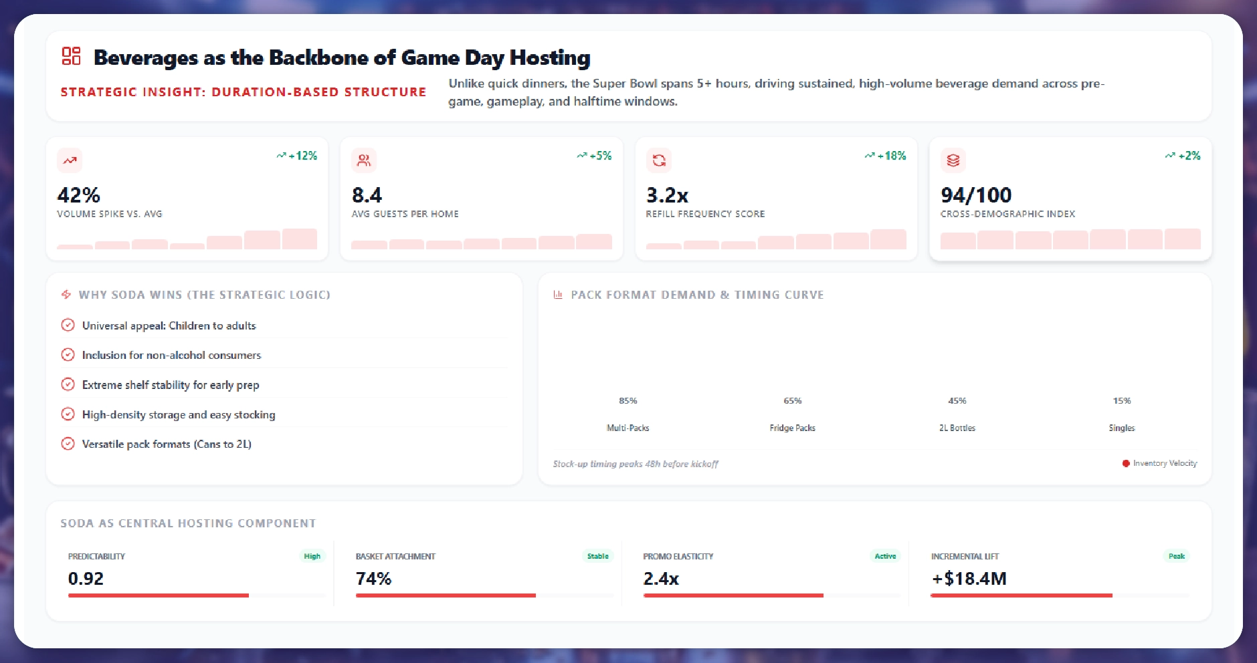Viewport: 1257px width, 663px height.
Task: Click the trending arrow icon on Volume Spike card
Action: 70,160
